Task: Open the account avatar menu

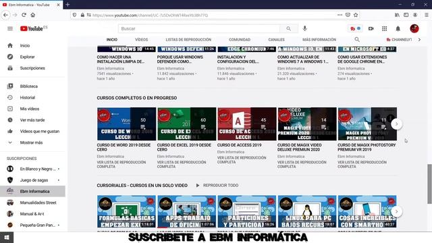Action: pyautogui.click(x=414, y=28)
